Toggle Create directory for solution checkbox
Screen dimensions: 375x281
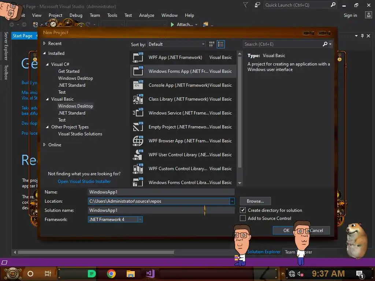pyautogui.click(x=243, y=210)
